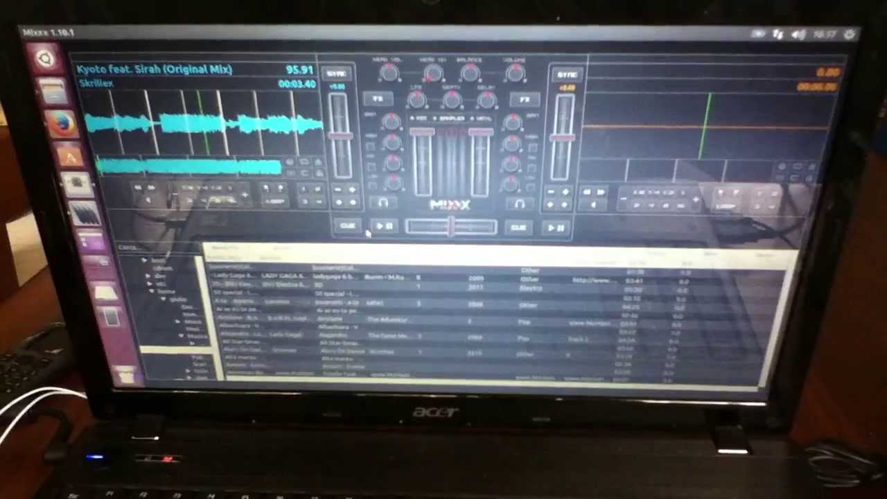
Task: Click the SYNC button on deck 1
Action: (x=336, y=73)
